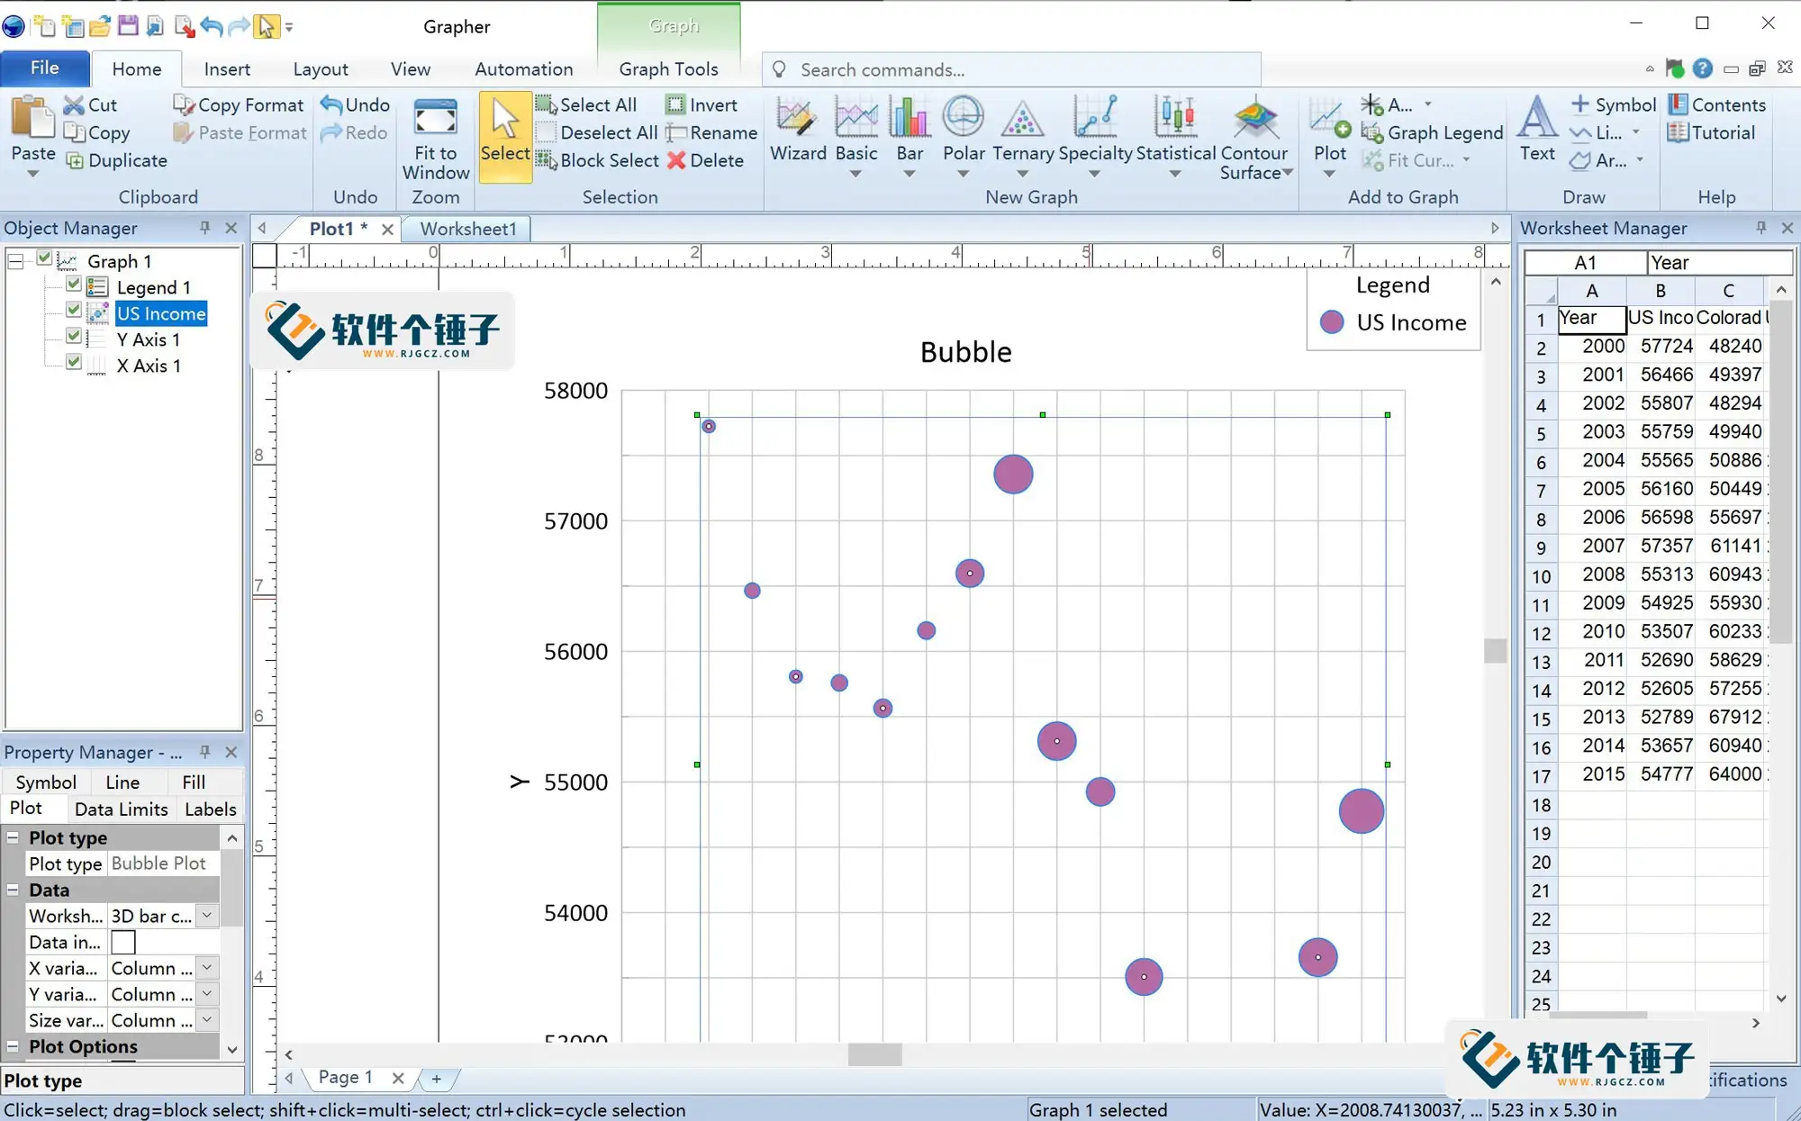Screen dimensions: 1801x1121
Task: Click the Basic graph icon
Action: pyautogui.click(x=855, y=118)
